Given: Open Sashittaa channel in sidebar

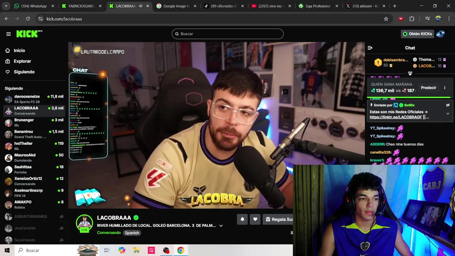Looking at the screenshot, I should click(x=34, y=169).
